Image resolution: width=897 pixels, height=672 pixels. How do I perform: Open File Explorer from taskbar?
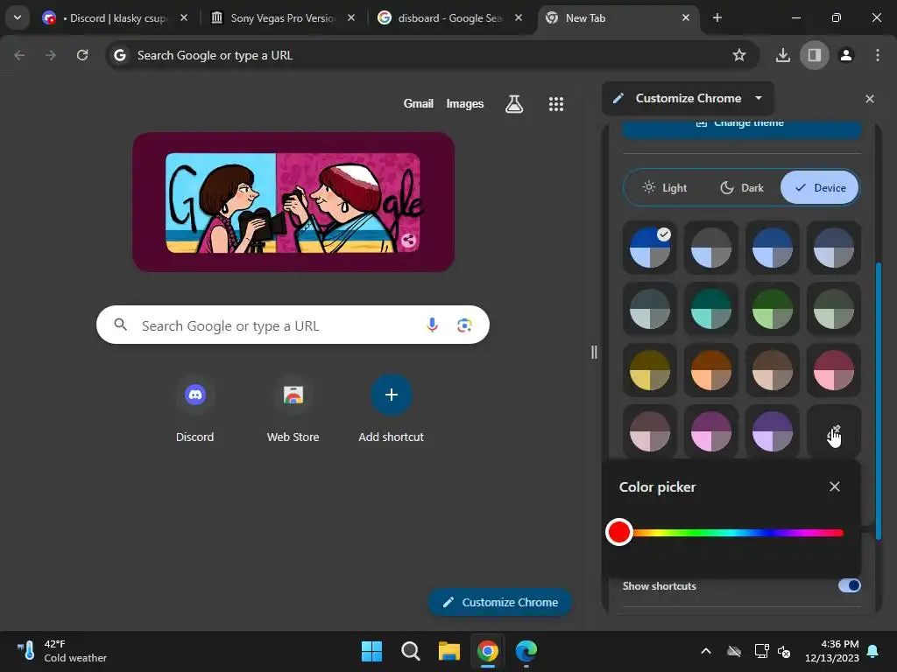coord(449,651)
